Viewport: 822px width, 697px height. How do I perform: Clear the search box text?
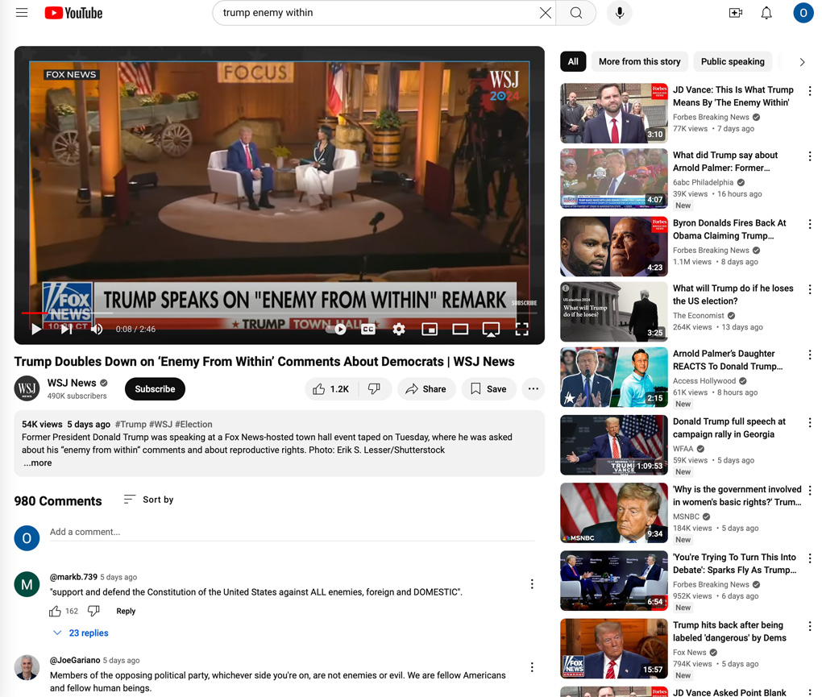[x=546, y=13]
